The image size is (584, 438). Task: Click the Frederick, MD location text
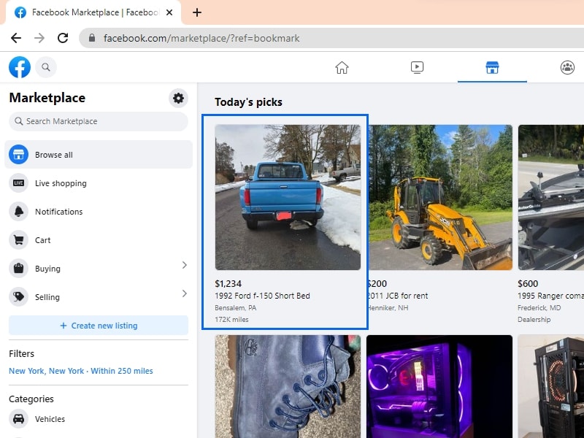(x=539, y=308)
